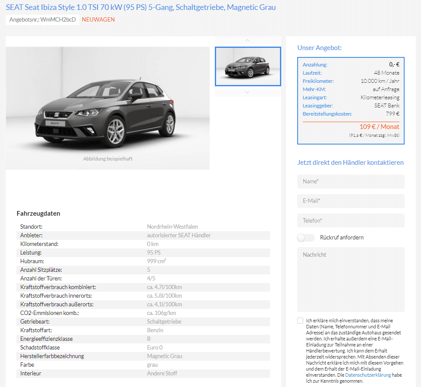Click the ca. 4.7l/100km kombiniert value
The width and height of the screenshot is (421, 387).
click(x=164, y=287)
